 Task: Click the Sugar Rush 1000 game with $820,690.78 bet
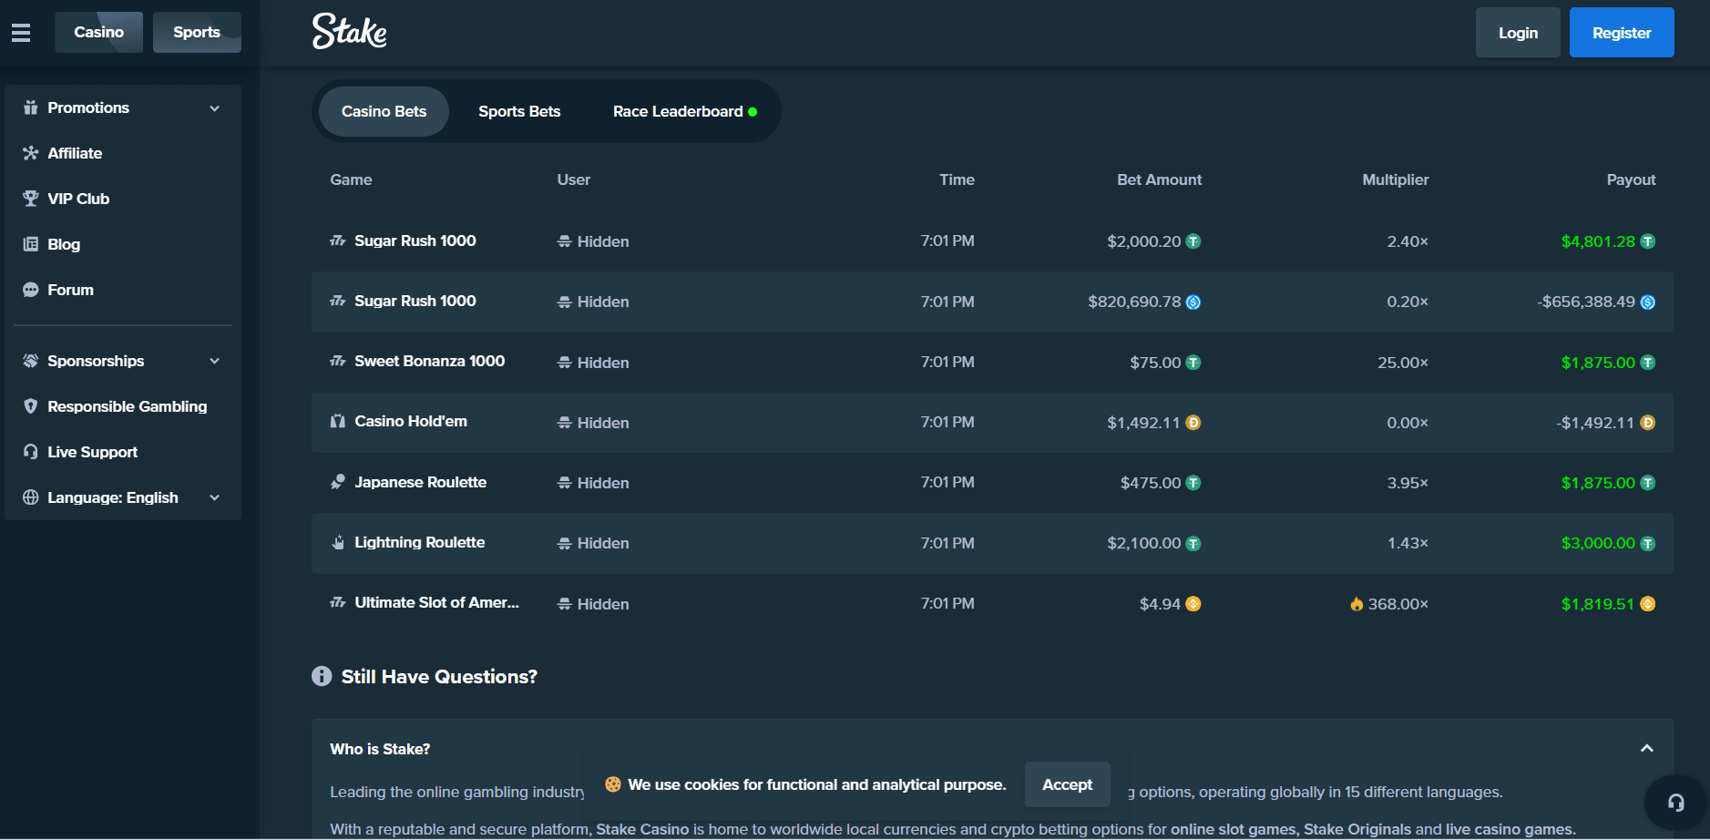point(415,301)
